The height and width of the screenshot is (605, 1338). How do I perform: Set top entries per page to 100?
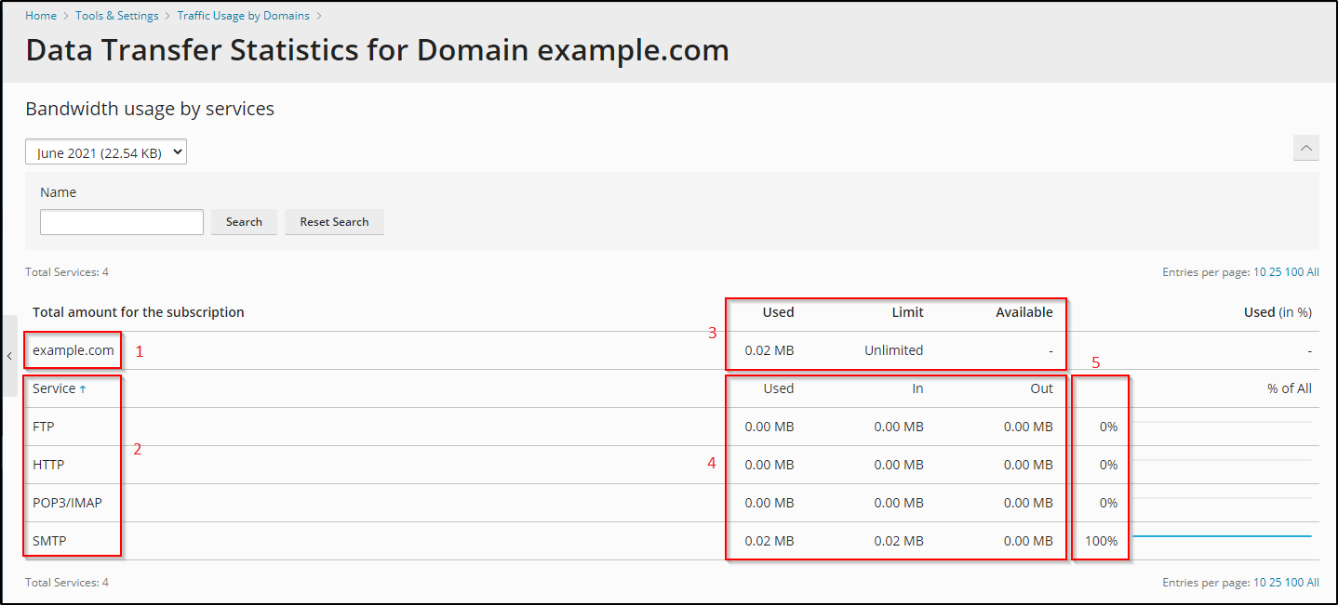(1293, 272)
